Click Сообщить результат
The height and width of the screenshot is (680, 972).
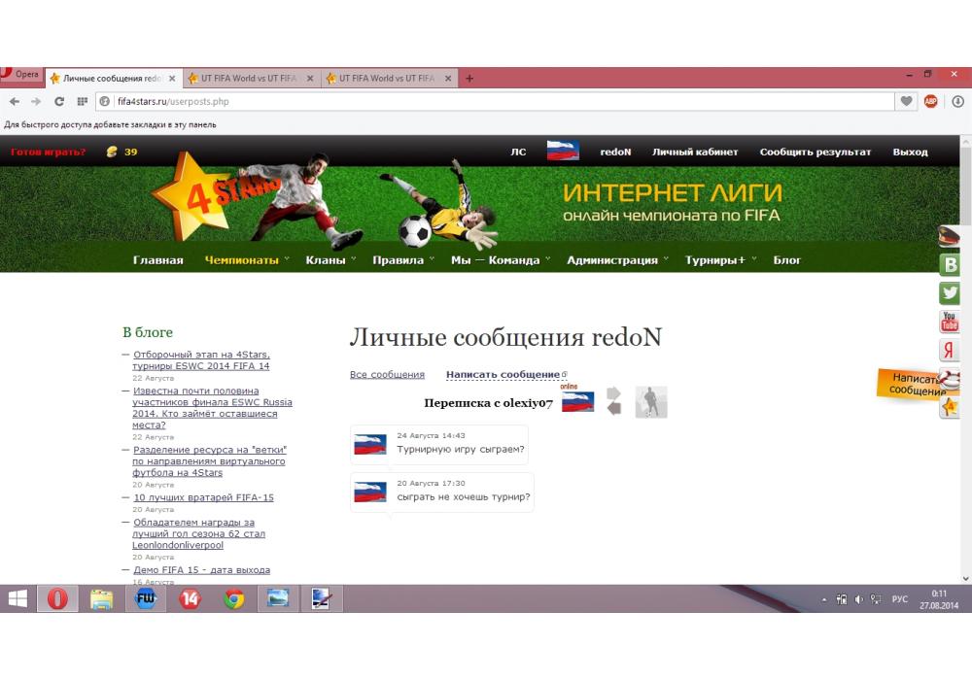point(816,152)
